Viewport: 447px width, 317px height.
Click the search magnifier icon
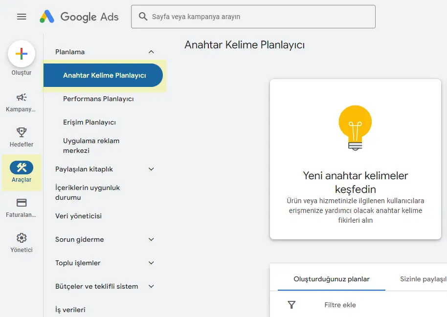[143, 17]
